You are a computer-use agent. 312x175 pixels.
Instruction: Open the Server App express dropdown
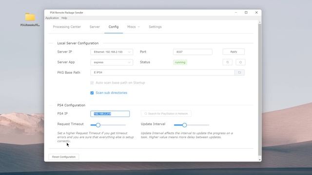tap(112, 62)
